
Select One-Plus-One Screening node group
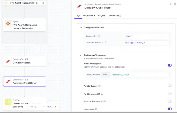click(25, 103)
